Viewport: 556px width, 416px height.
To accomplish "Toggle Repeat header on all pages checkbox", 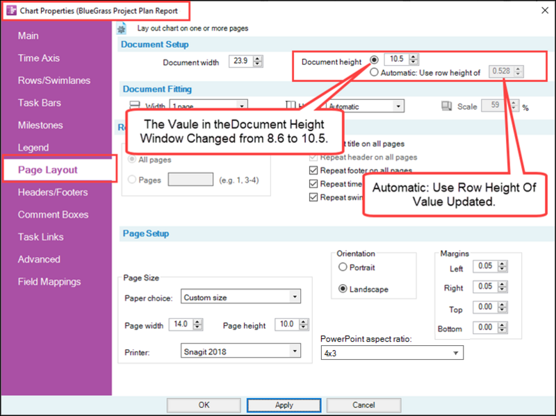I will point(313,157).
